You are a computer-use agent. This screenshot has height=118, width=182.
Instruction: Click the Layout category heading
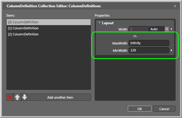pyautogui.click(x=108, y=23)
